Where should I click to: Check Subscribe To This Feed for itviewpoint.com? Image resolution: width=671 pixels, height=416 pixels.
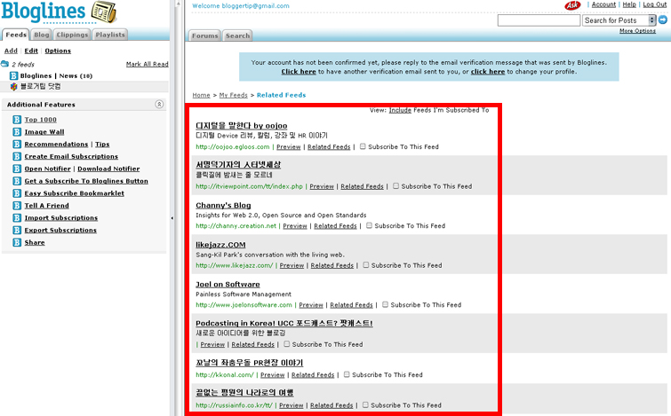[395, 185]
